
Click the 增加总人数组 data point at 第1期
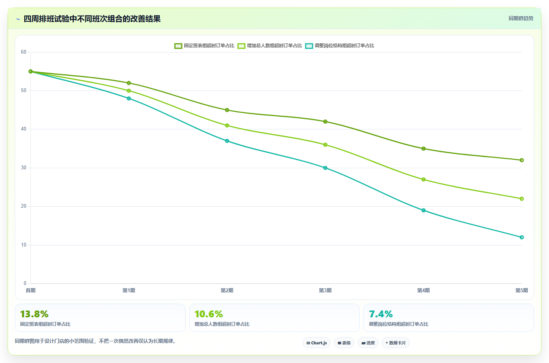[x=129, y=91]
